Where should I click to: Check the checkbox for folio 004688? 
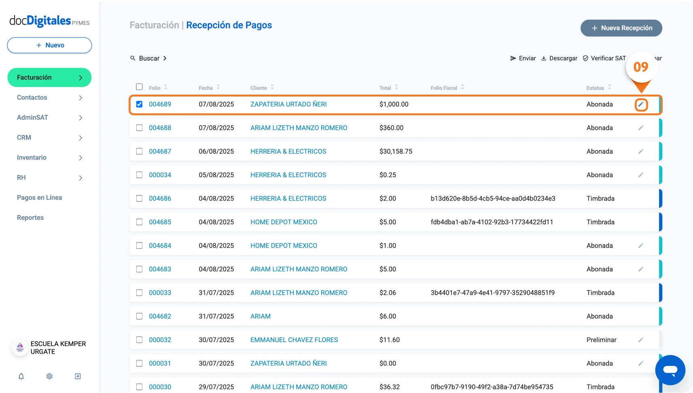[139, 128]
